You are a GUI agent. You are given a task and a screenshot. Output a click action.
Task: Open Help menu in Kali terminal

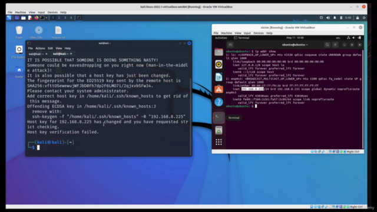click(68, 48)
